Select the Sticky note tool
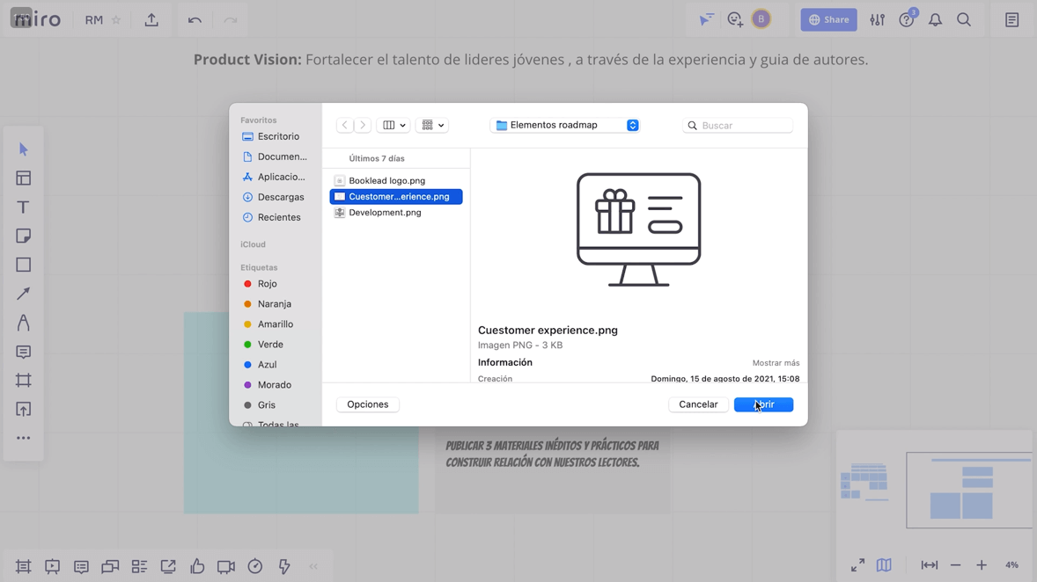This screenshot has width=1037, height=582. (24, 236)
